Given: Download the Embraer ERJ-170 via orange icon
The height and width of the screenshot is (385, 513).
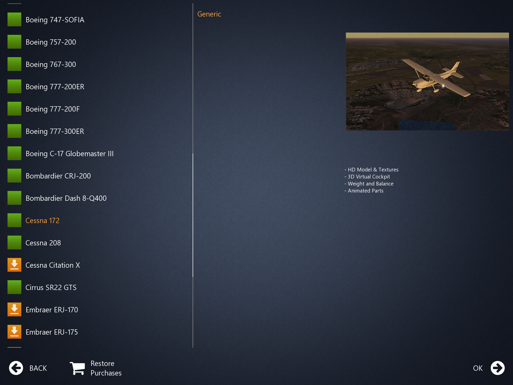Looking at the screenshot, I should click(14, 310).
